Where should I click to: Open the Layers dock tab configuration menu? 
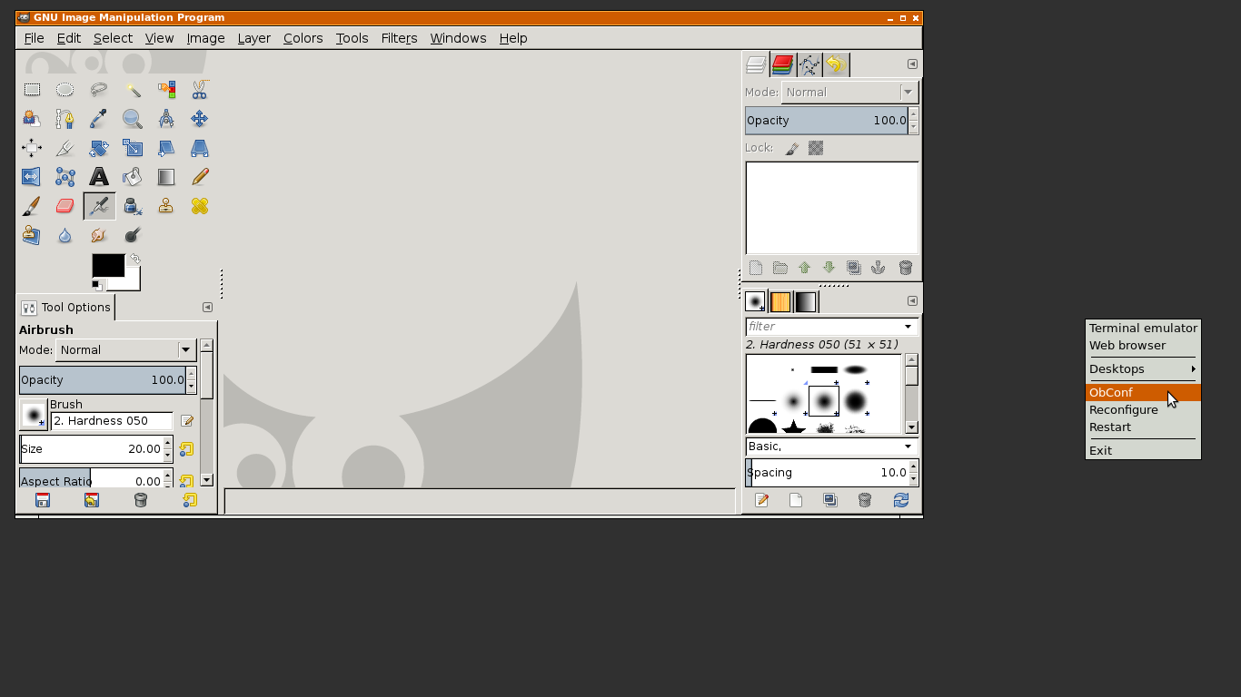[x=912, y=64]
